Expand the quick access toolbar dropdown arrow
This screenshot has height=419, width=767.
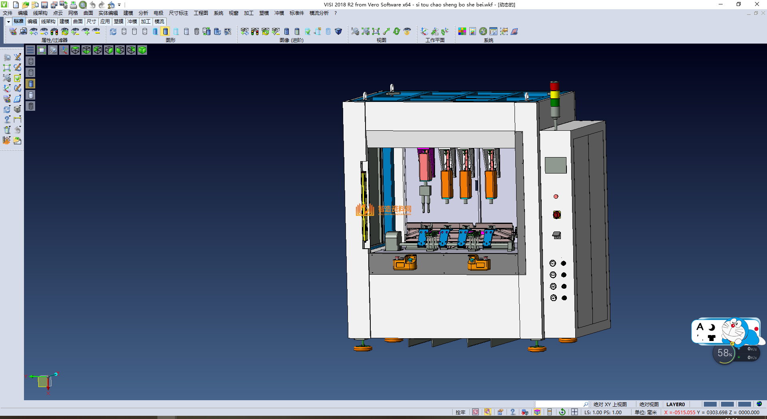click(x=119, y=5)
